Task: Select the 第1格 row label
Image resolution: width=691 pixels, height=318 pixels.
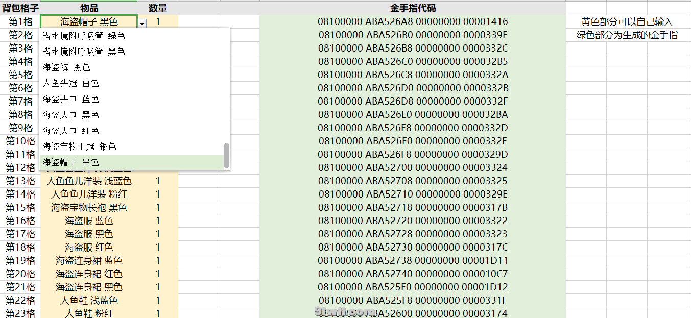Action: [x=20, y=21]
